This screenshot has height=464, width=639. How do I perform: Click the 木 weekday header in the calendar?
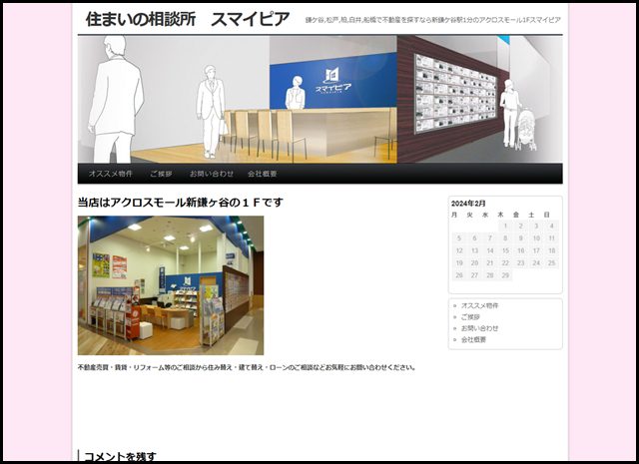tap(500, 215)
